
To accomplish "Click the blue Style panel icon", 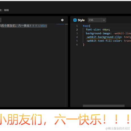I will 75,20.
